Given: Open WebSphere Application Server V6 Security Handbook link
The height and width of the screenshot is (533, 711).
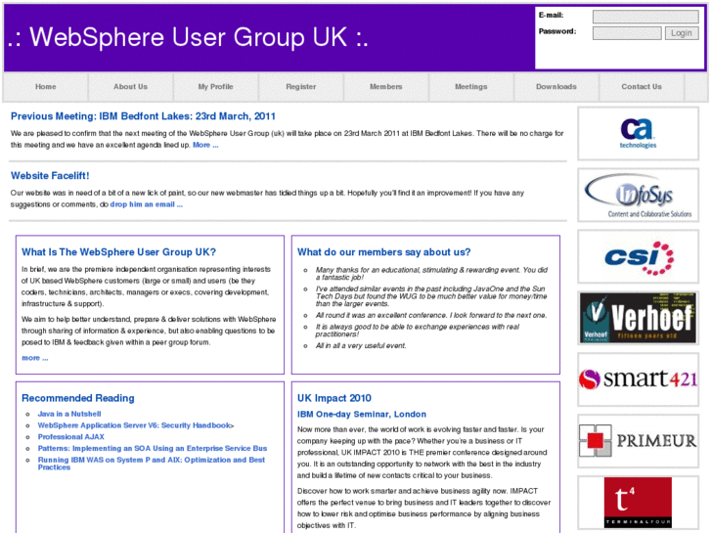Looking at the screenshot, I should click(136, 425).
